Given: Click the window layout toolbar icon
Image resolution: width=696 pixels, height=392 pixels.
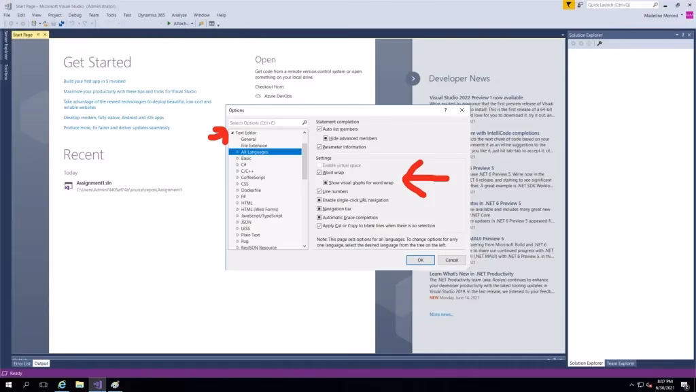Looking at the screenshot, I should click(212, 24).
